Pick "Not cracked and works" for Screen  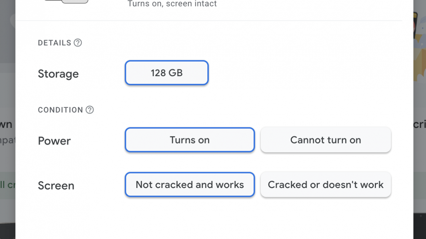[x=190, y=184]
